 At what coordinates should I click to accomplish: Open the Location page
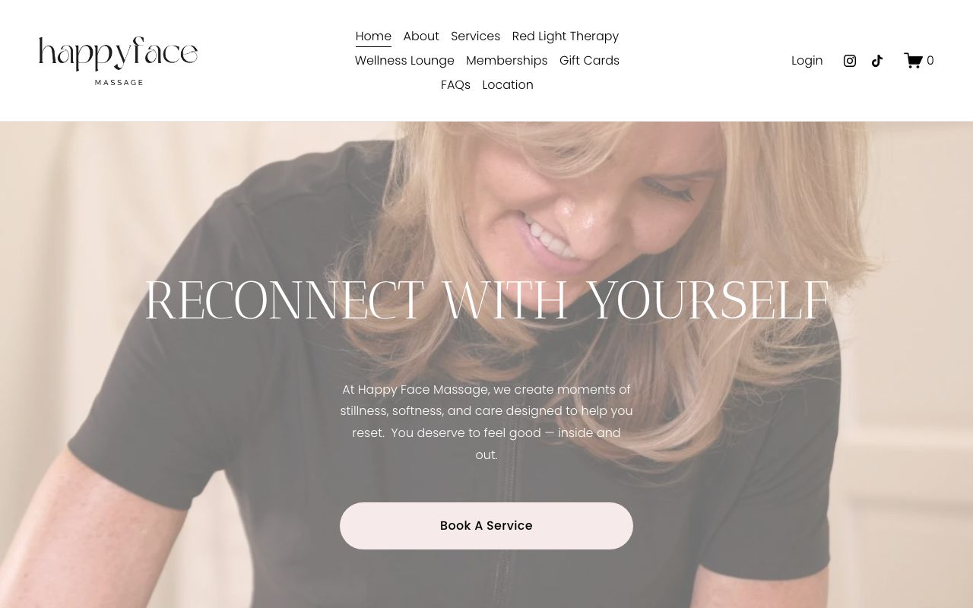[x=508, y=85]
